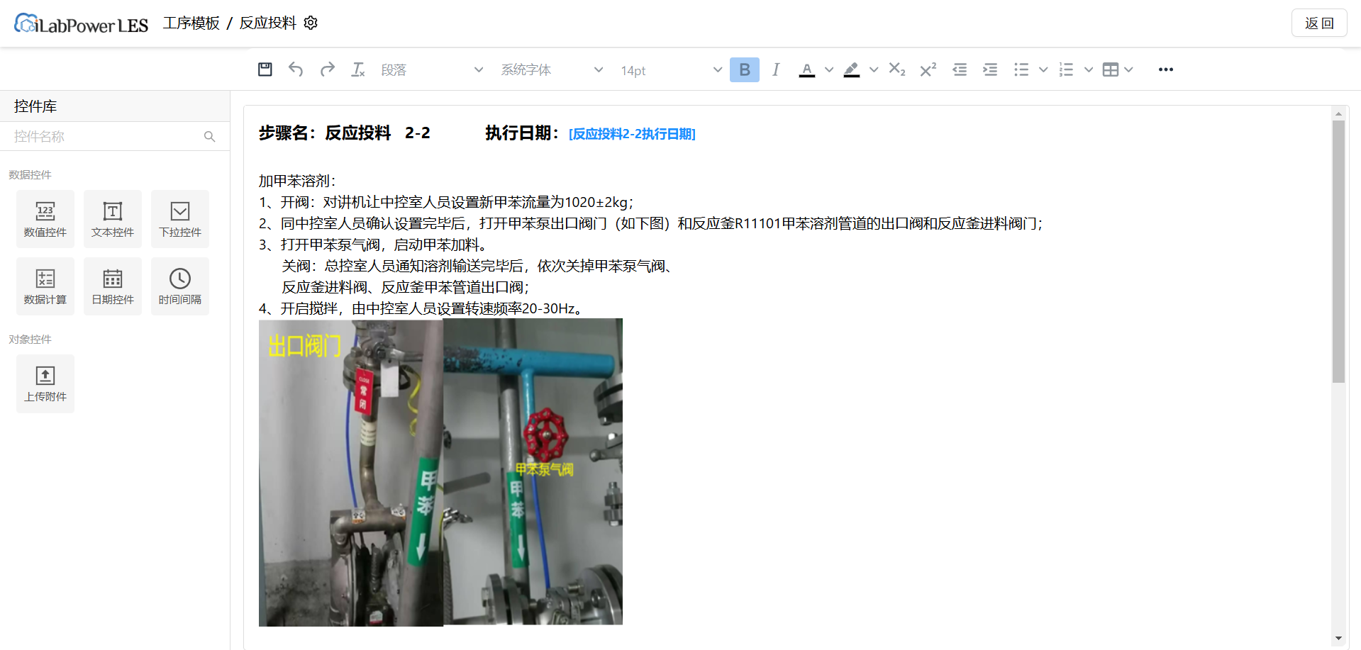Open settings gear next to 反应投料

(311, 23)
